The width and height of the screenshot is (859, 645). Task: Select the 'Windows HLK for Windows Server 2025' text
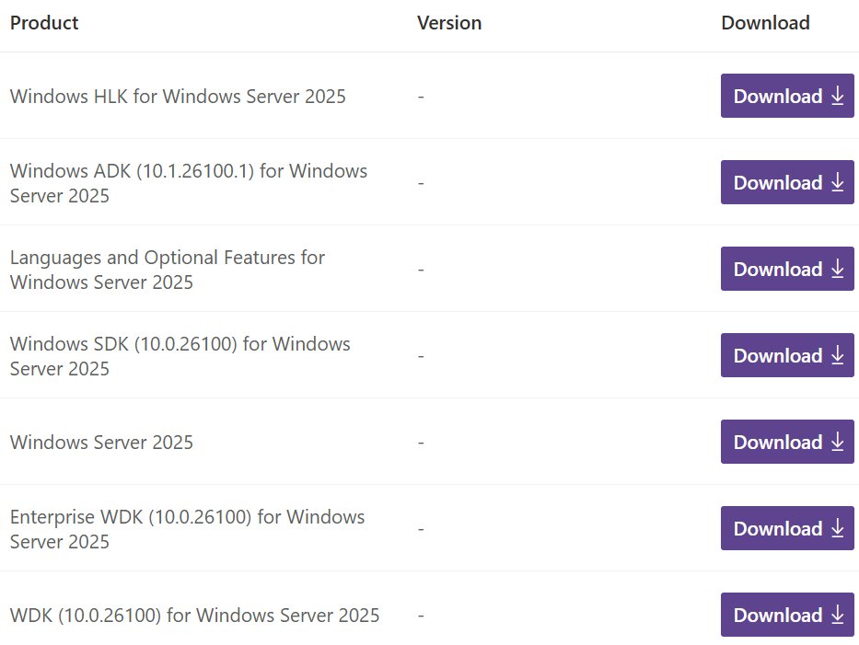pos(178,97)
